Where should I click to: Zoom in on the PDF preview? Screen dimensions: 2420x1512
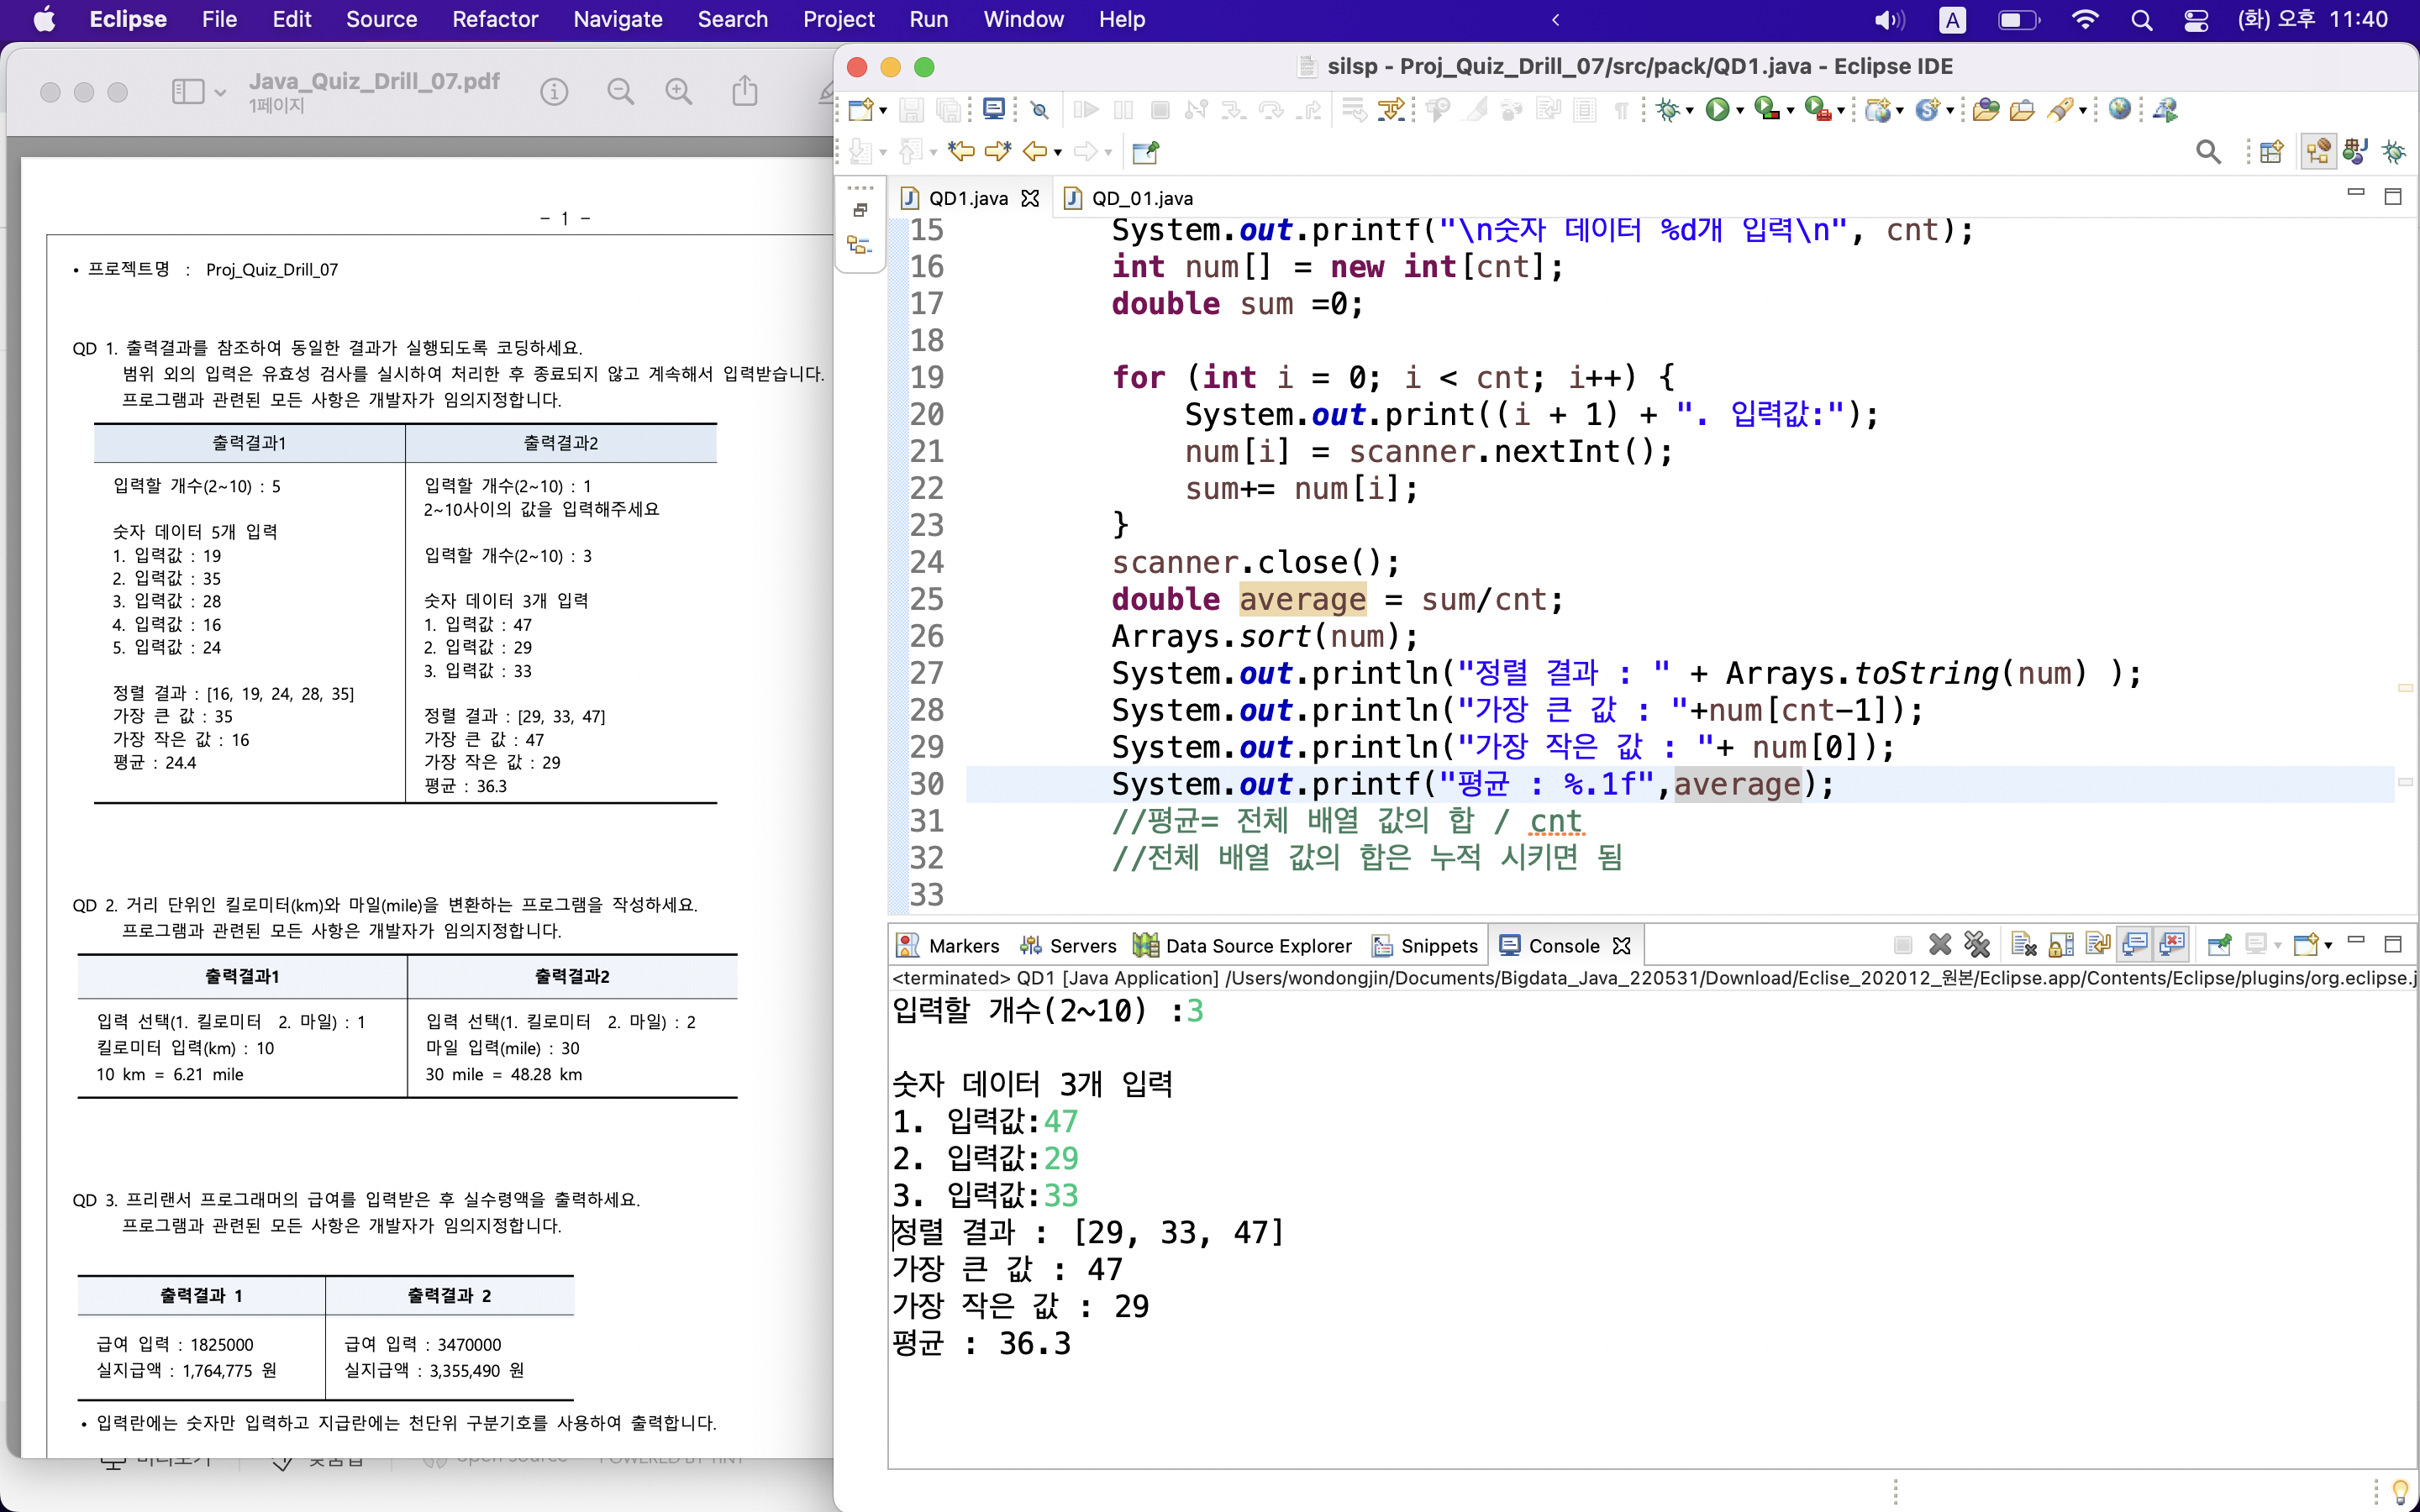click(679, 92)
